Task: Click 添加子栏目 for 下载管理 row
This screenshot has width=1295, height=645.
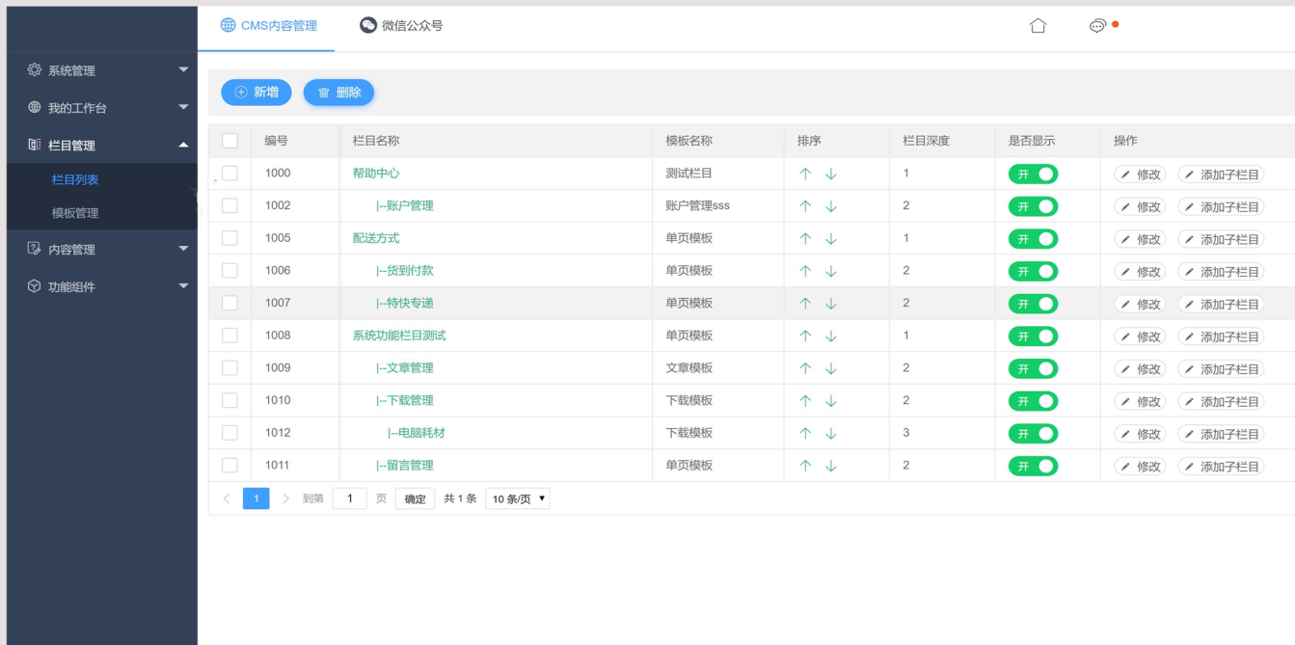Action: click(1221, 401)
